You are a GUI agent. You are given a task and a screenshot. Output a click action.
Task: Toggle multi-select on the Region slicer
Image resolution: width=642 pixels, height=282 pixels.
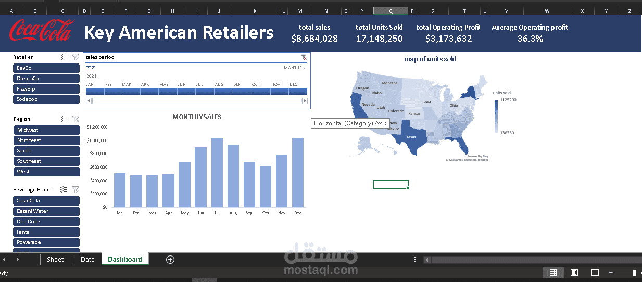(x=64, y=119)
